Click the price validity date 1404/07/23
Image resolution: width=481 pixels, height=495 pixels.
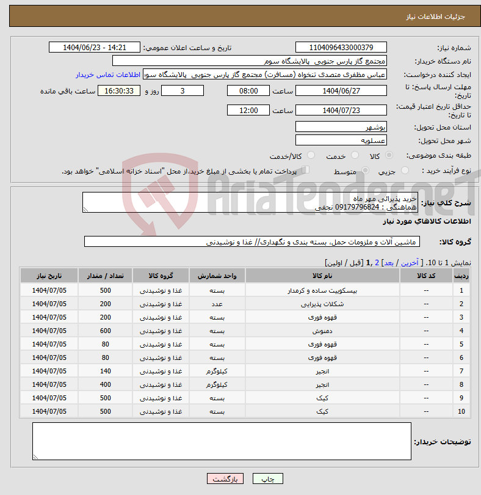pos(341,110)
